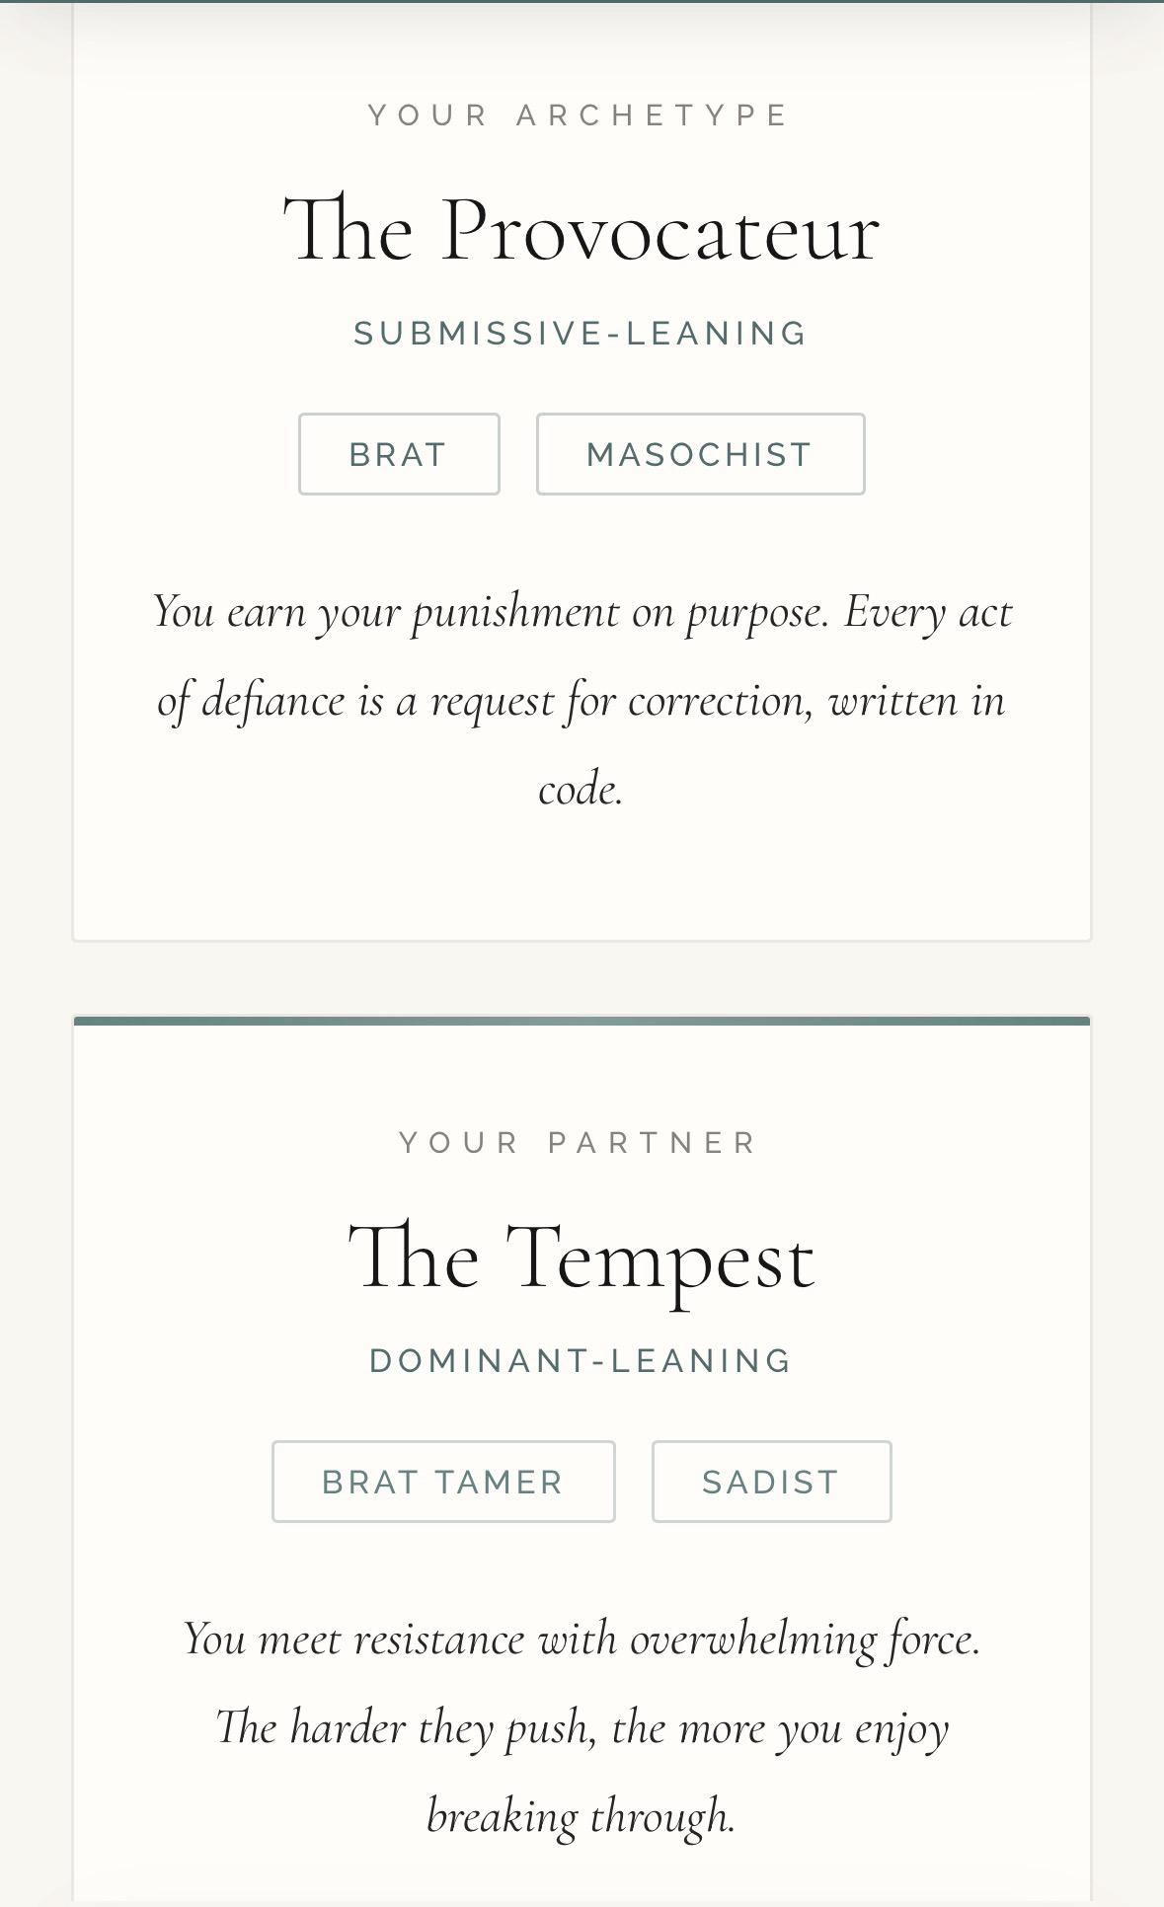Click the YOUR PARTNER label
The height and width of the screenshot is (1907, 1164).
(x=580, y=1143)
